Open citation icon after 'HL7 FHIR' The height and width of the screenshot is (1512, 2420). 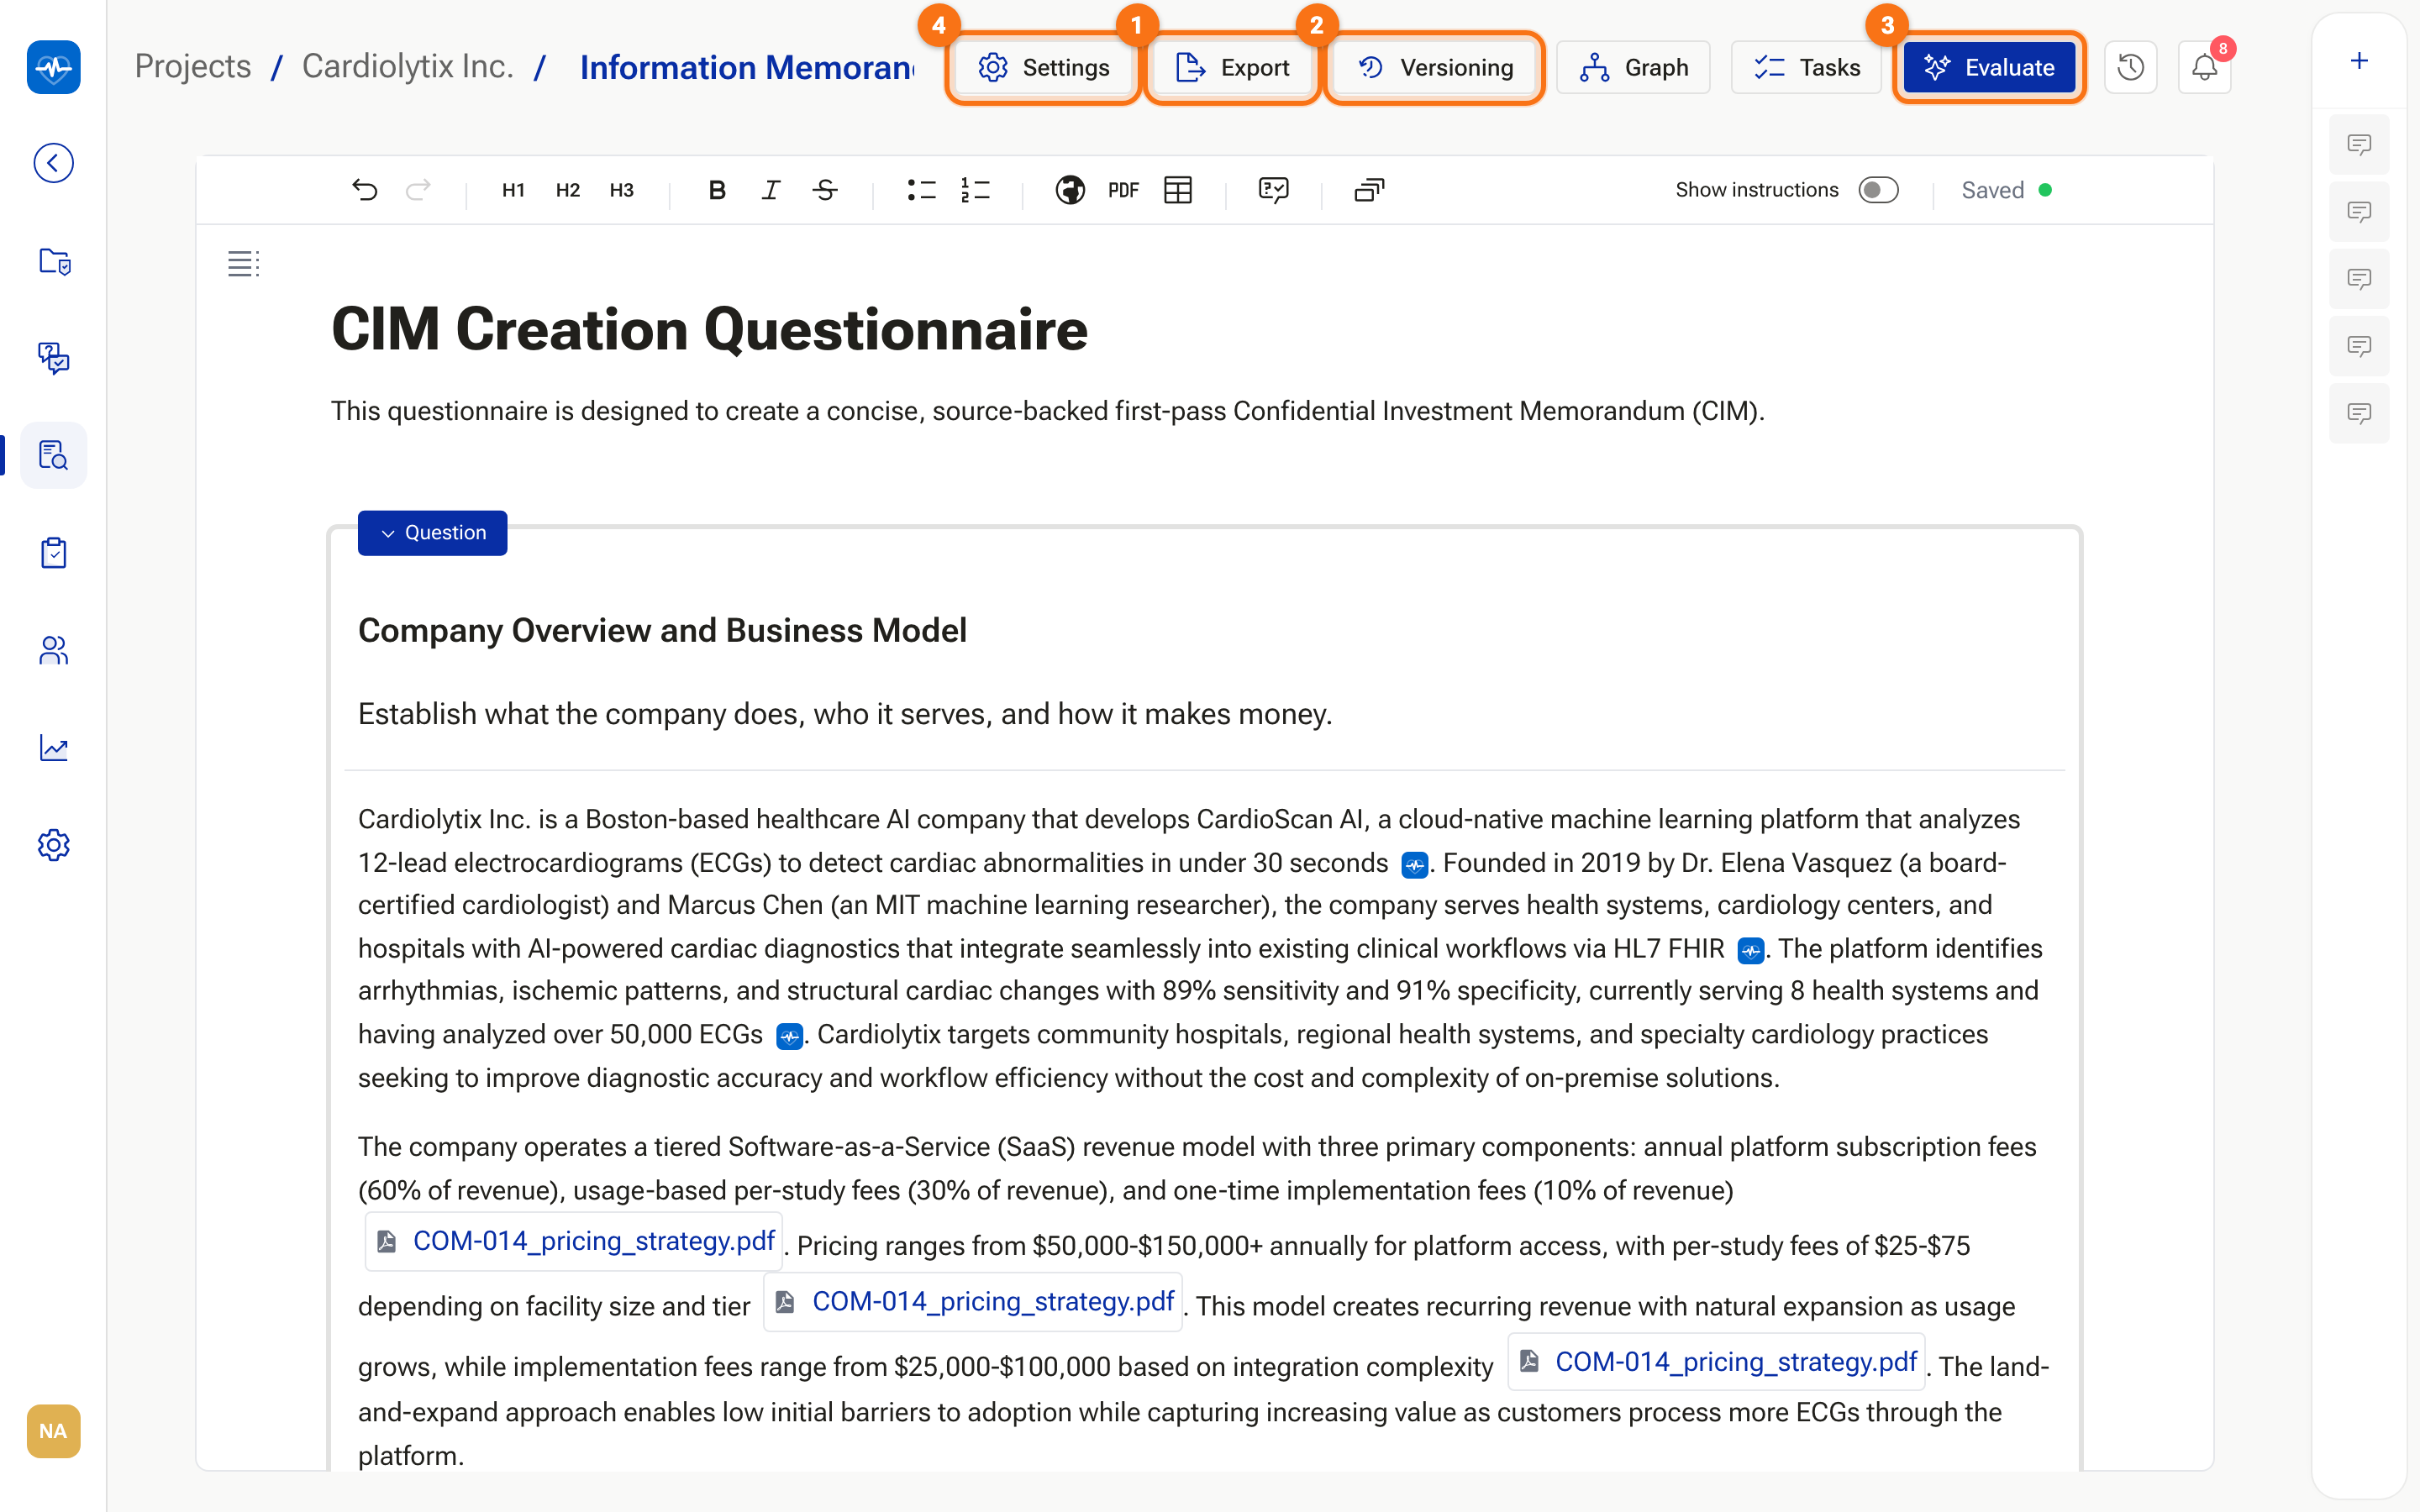[1750, 950]
